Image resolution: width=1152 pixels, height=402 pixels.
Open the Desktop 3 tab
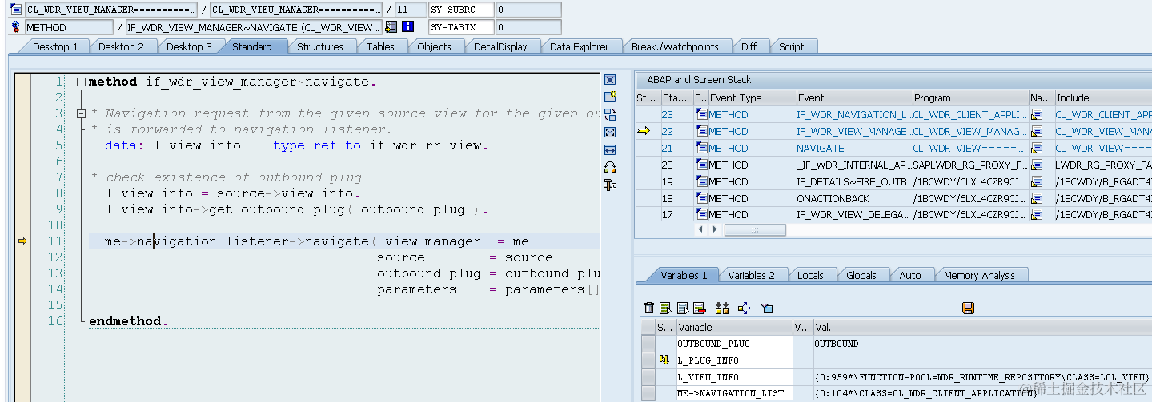(189, 46)
